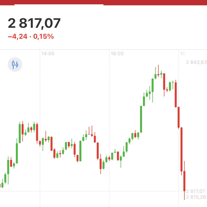Tap the headline price 2 817,07
Screen dimensions: 207x207
point(34,24)
